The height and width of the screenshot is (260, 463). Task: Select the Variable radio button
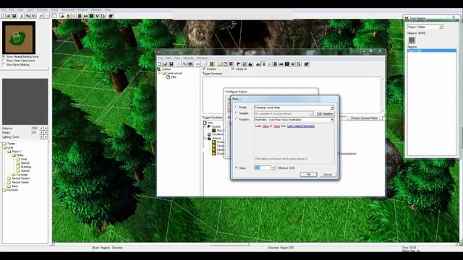tap(237, 113)
